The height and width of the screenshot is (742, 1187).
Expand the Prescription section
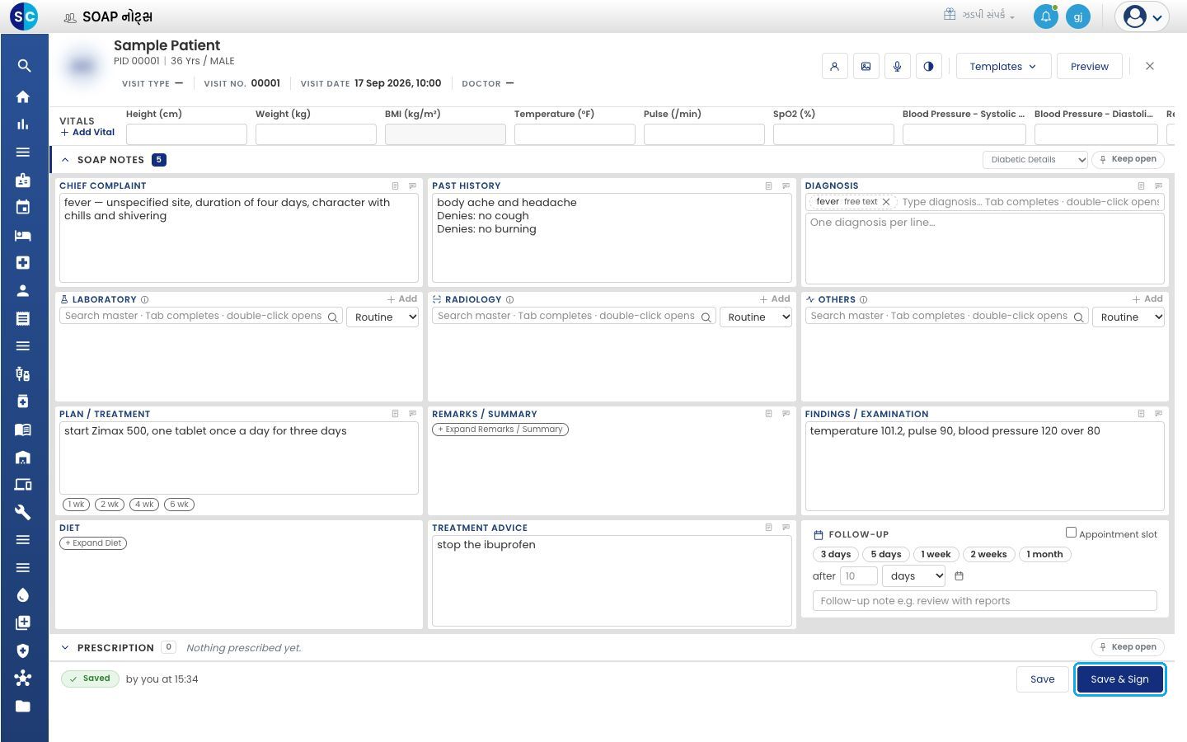[x=65, y=648]
